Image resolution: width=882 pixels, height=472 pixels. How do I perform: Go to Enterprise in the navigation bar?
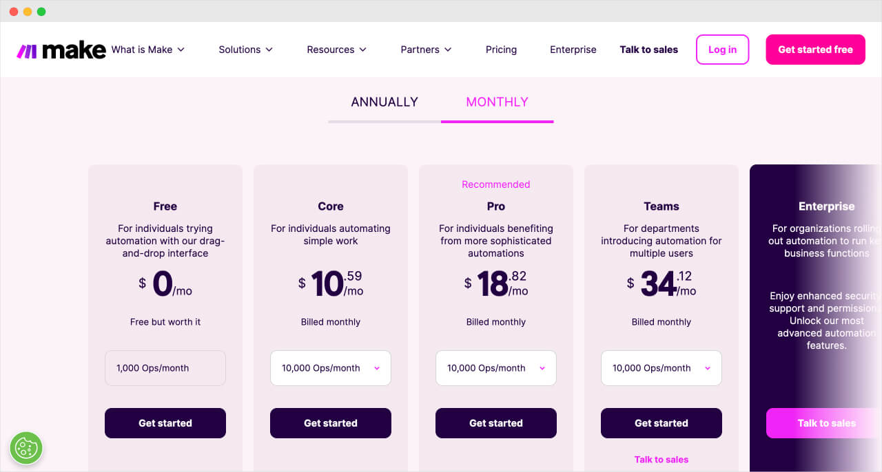click(573, 49)
